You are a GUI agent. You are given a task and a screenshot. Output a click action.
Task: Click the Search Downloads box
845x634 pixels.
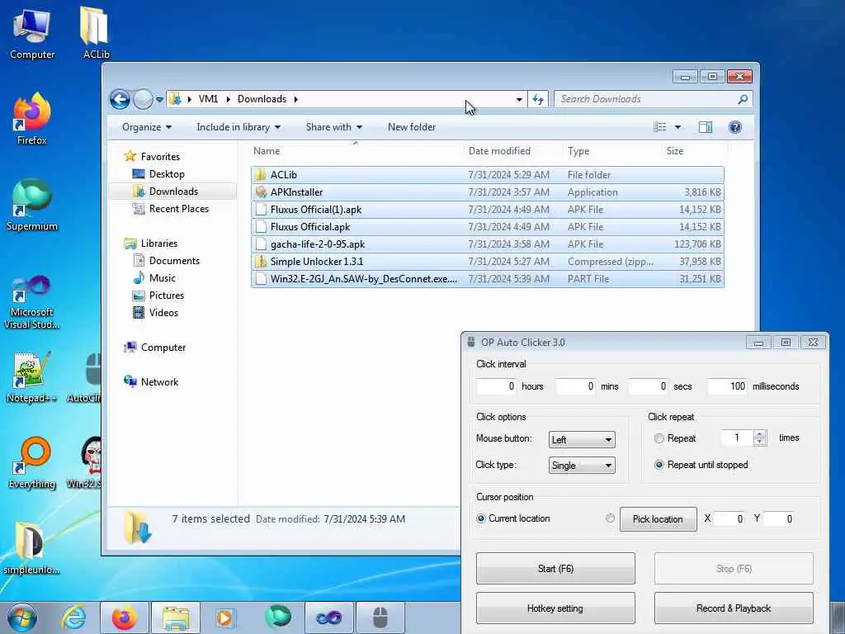[x=645, y=99]
